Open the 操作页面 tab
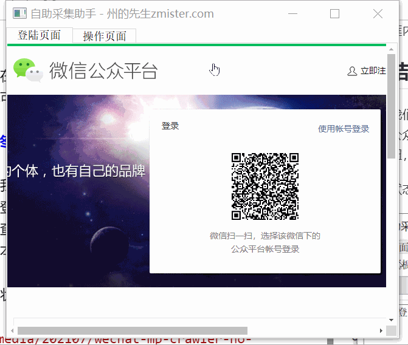This screenshot has width=408, height=345. pos(104,36)
